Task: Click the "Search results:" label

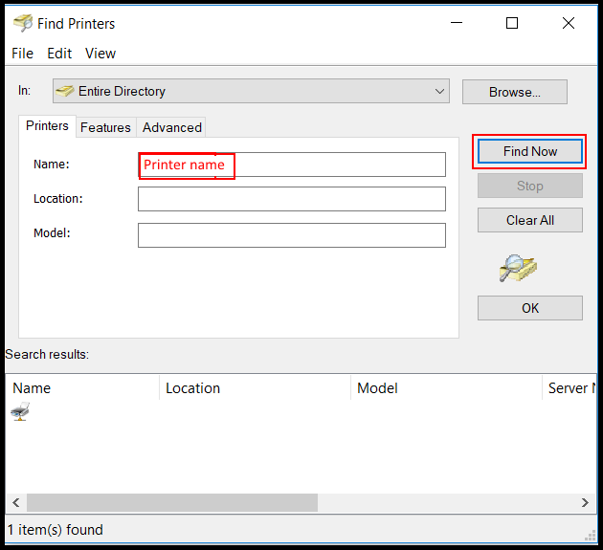Action: 47,354
